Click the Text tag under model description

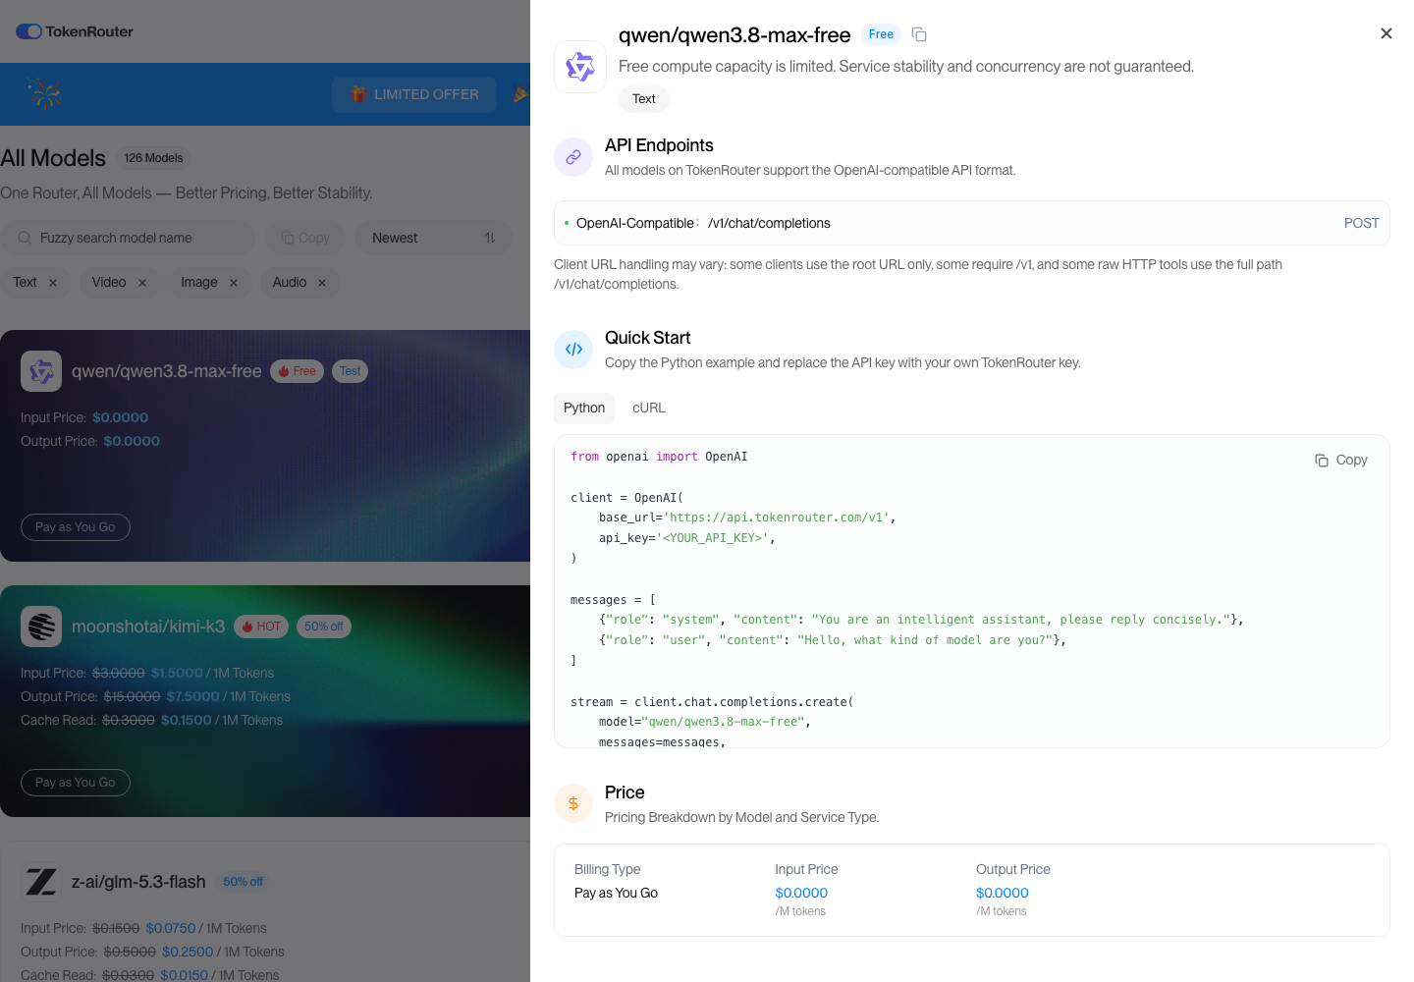(644, 99)
